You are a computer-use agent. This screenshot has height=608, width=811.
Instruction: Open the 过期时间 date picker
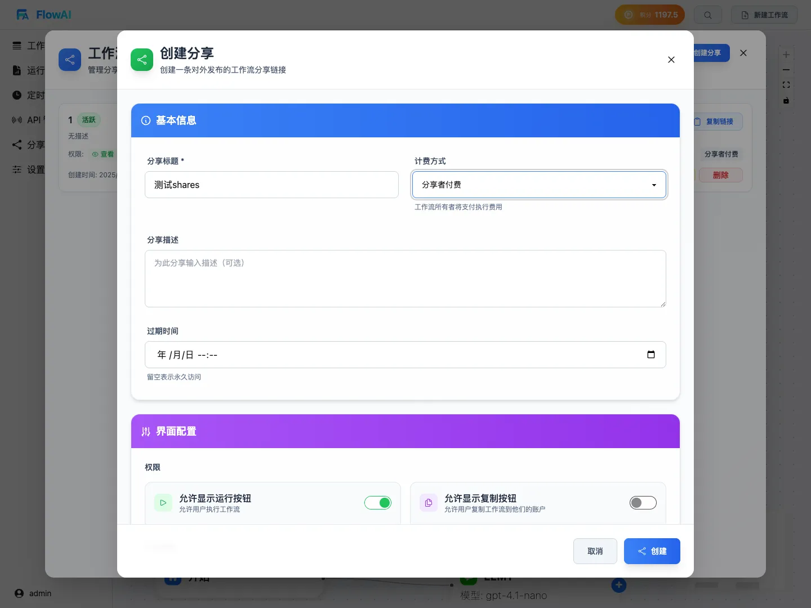point(651,355)
